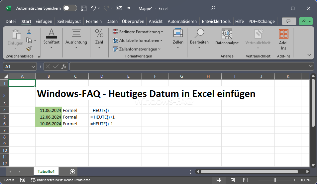Open the title bar search magnifier
Viewport: 317px width, 184px height.
213,8
